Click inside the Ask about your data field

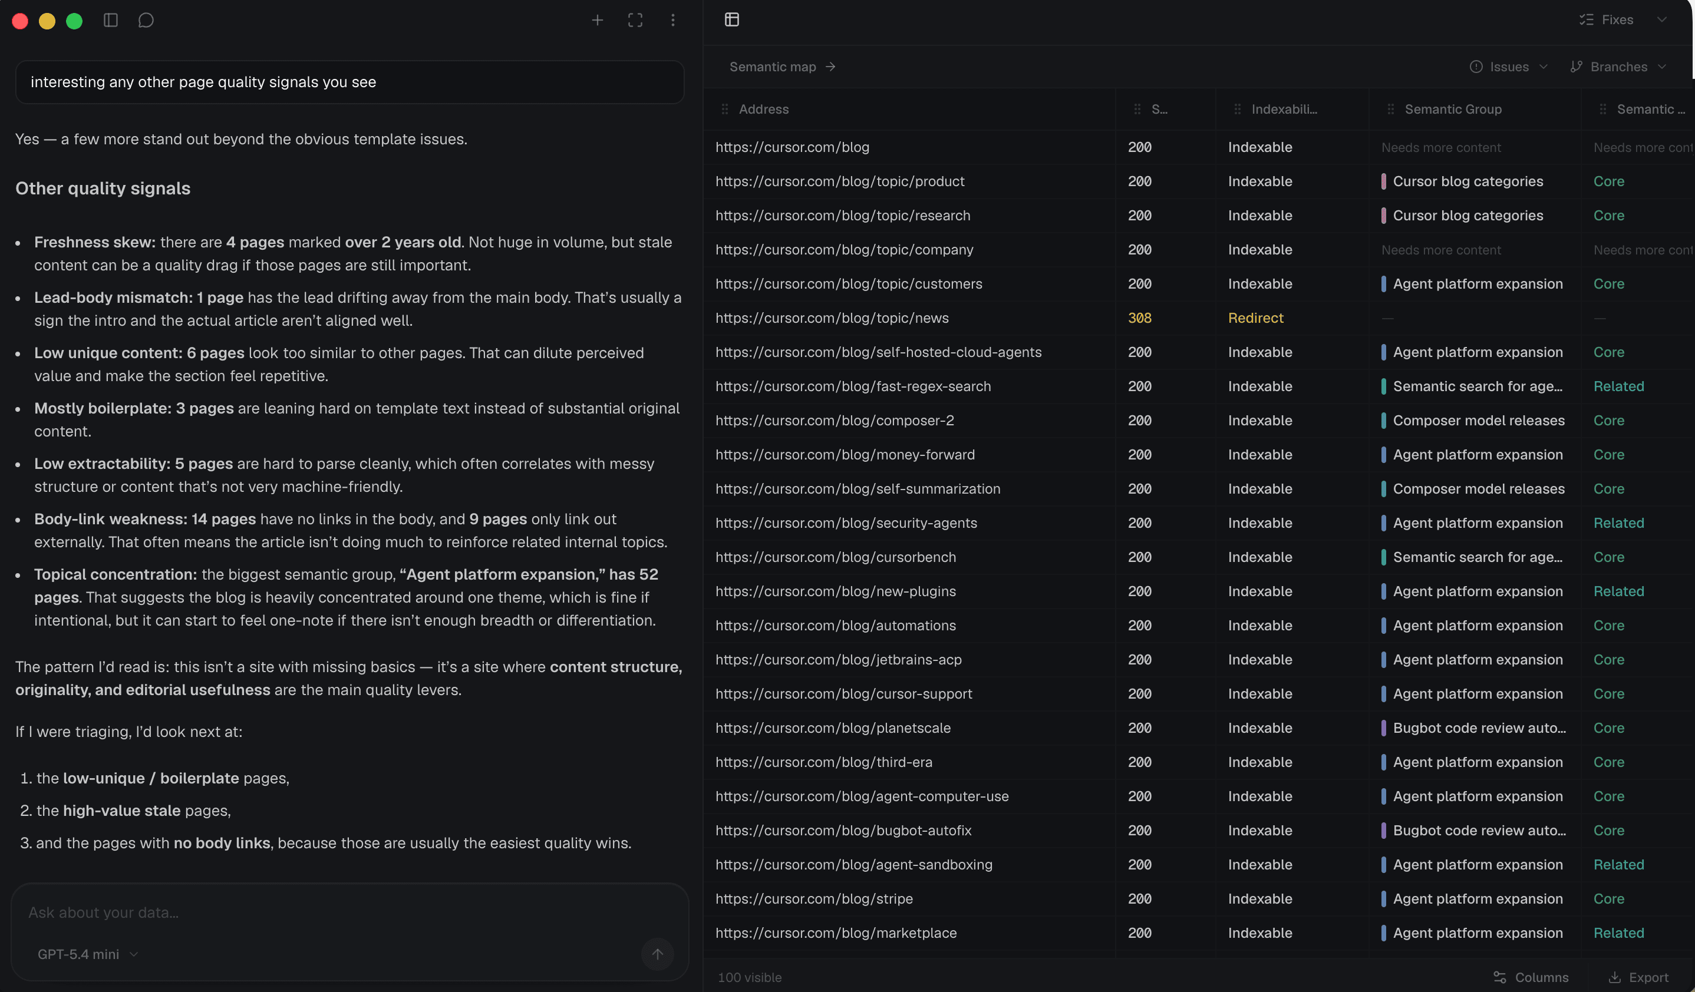(349, 912)
